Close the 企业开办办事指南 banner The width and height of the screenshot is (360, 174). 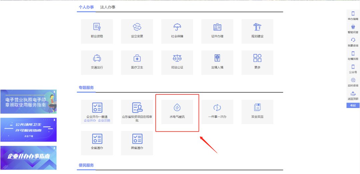pyautogui.click(x=55, y=148)
